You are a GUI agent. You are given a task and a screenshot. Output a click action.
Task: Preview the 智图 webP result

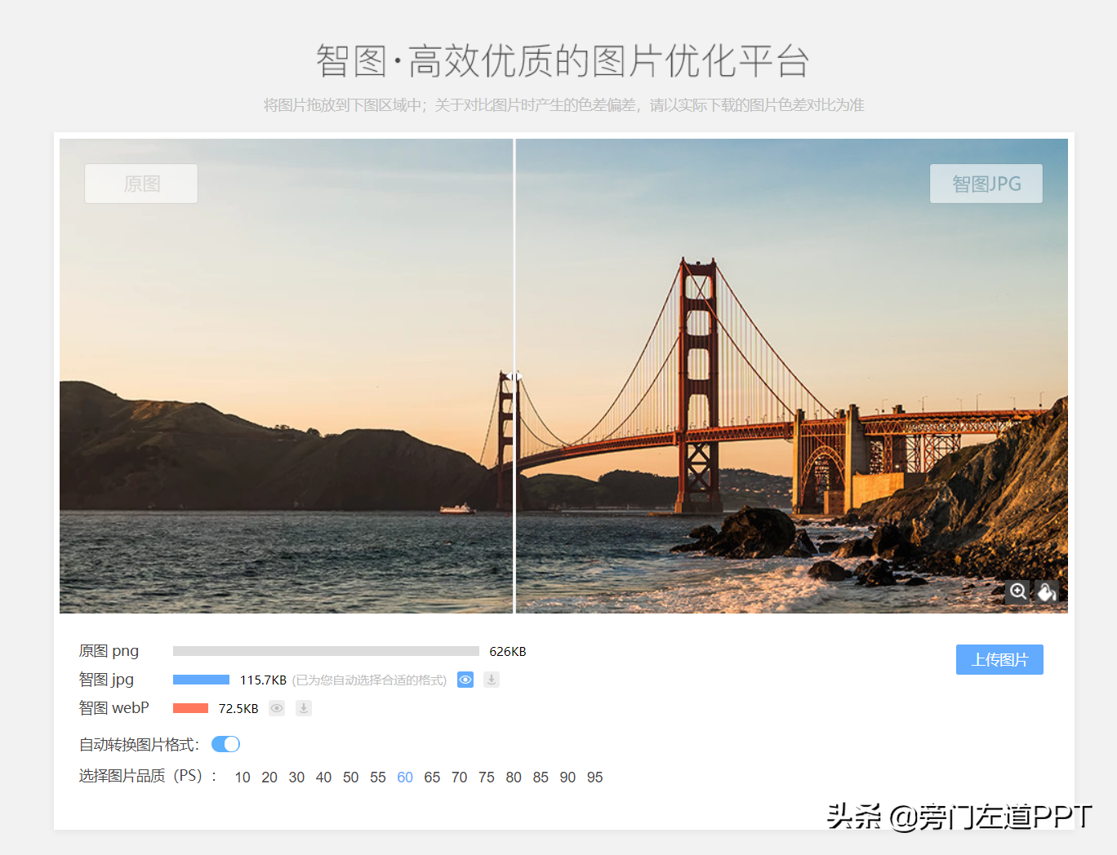[278, 708]
